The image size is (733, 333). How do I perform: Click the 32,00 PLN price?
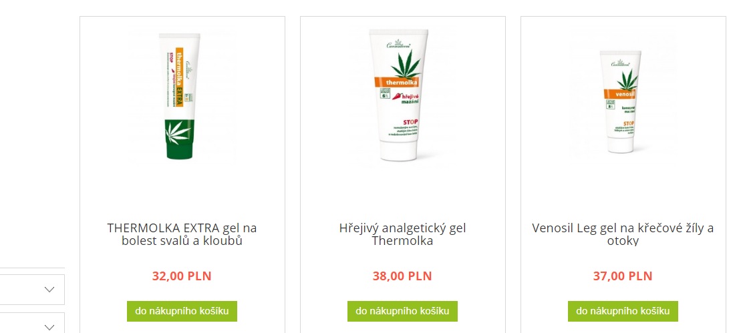tap(182, 276)
